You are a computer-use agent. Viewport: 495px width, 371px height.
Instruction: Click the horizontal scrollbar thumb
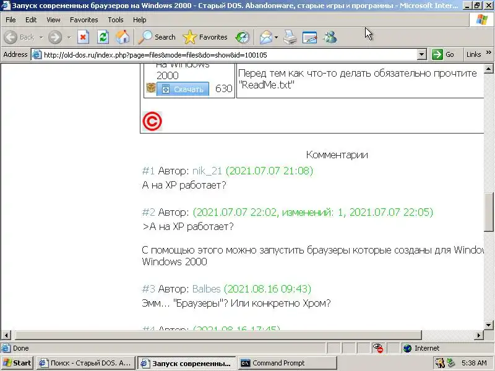tap(218, 335)
